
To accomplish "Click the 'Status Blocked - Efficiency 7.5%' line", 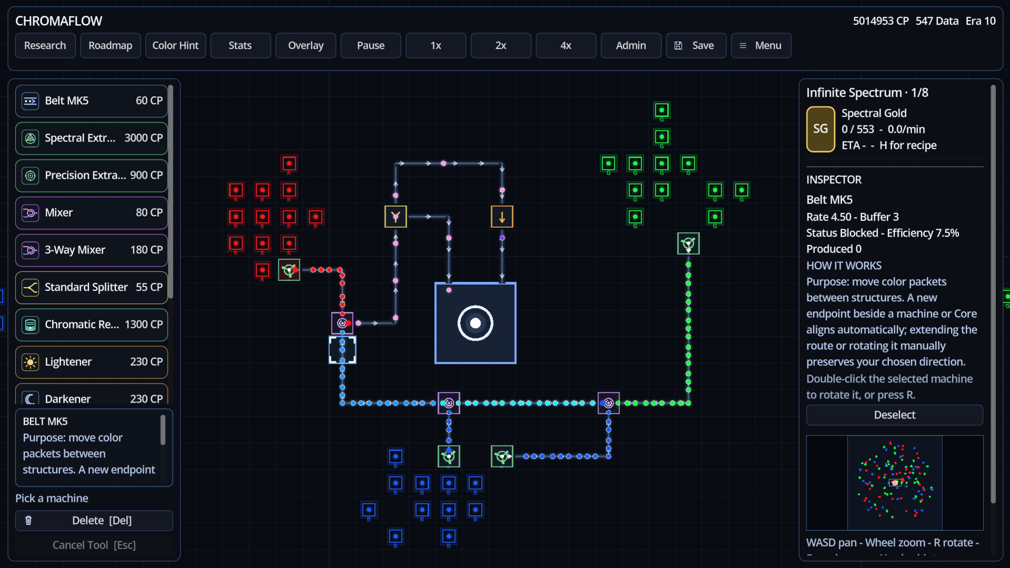I will [882, 233].
